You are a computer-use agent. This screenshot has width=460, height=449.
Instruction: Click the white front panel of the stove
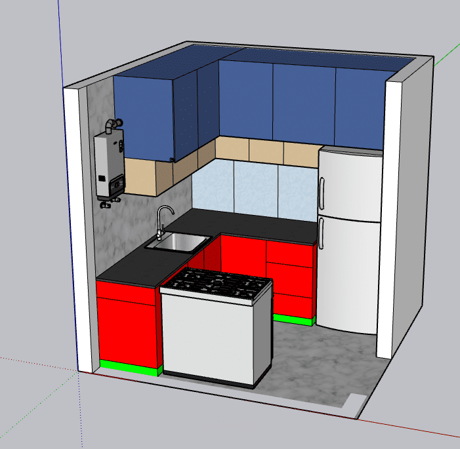coord(208,338)
